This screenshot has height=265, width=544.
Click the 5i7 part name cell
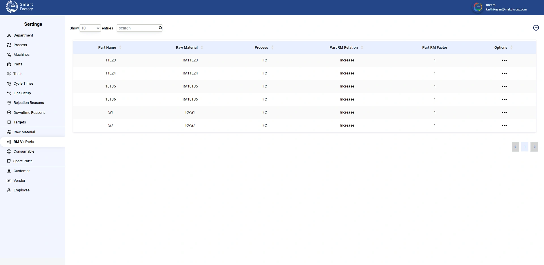110,125
